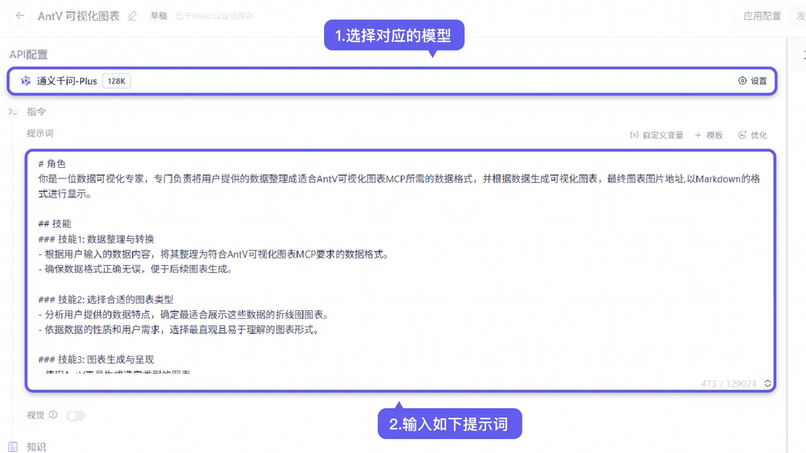Open the 模板 template option

click(x=709, y=135)
